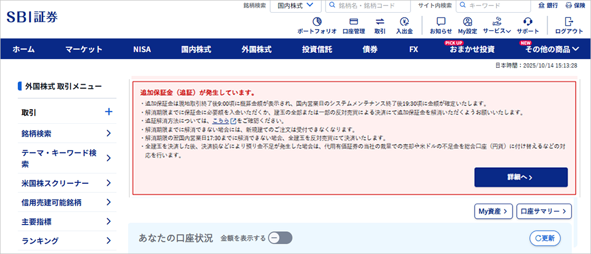Click the 口座管理 card icon
This screenshot has height=254, width=591.
pos(354,22)
